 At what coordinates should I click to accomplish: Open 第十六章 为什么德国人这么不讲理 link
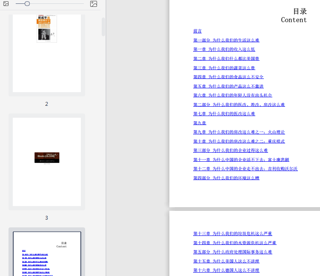[226, 270]
